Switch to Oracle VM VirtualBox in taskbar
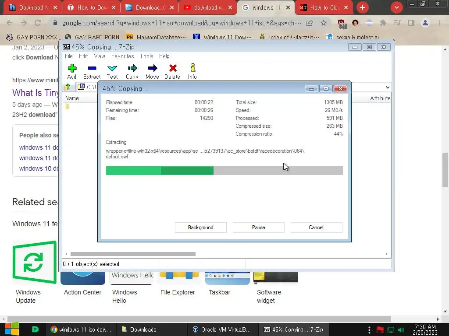Image resolution: width=449 pixels, height=336 pixels. click(222, 329)
